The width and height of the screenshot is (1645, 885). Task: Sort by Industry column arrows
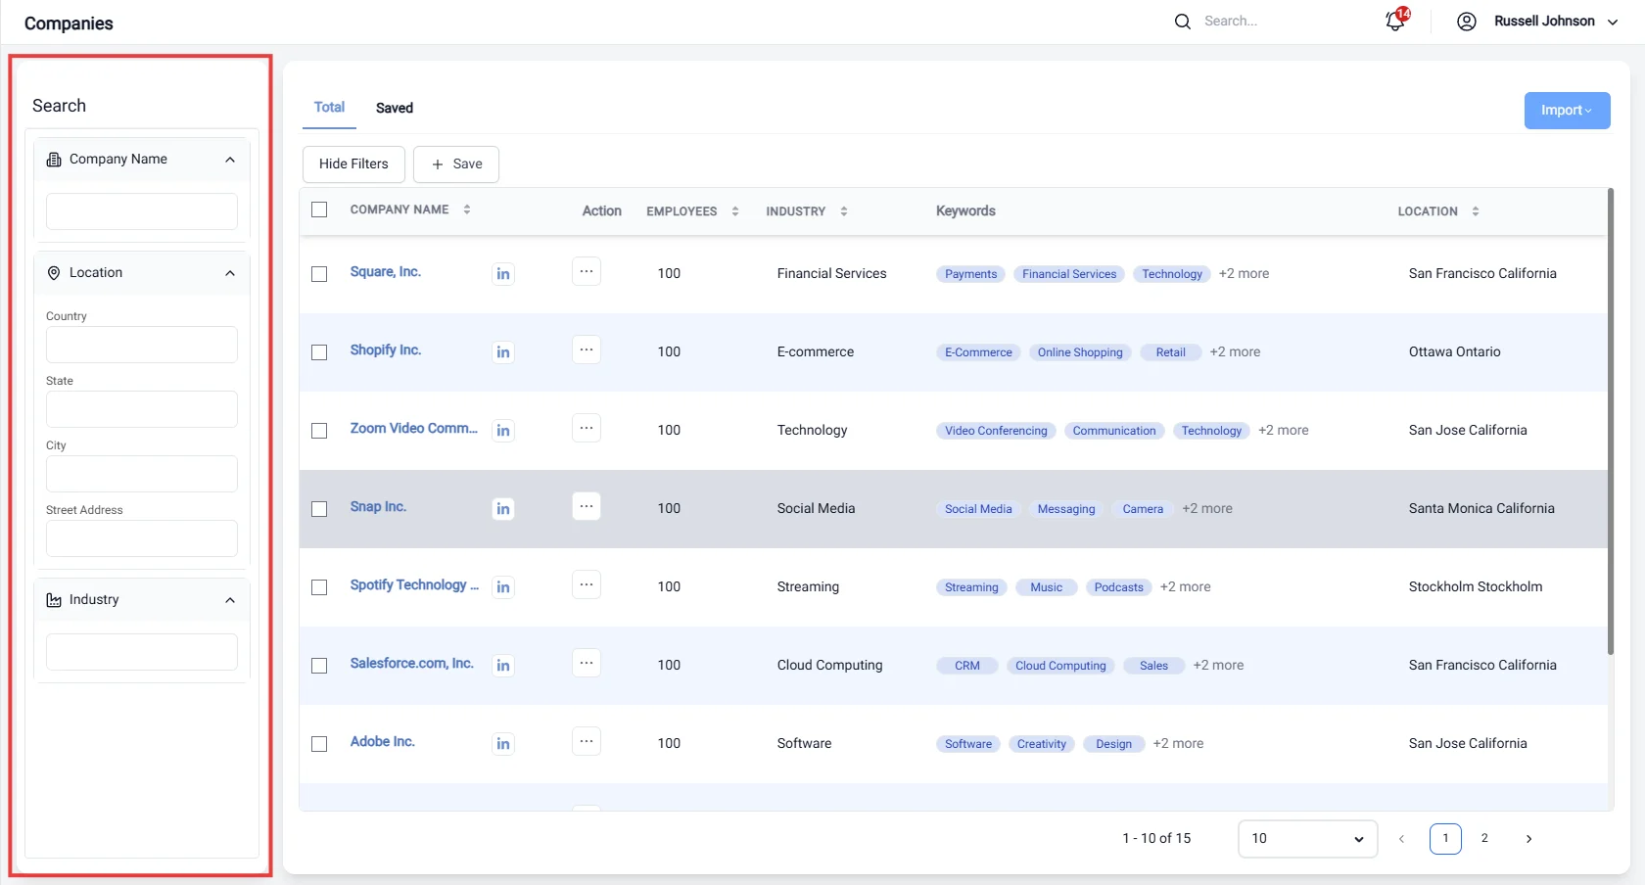844,211
